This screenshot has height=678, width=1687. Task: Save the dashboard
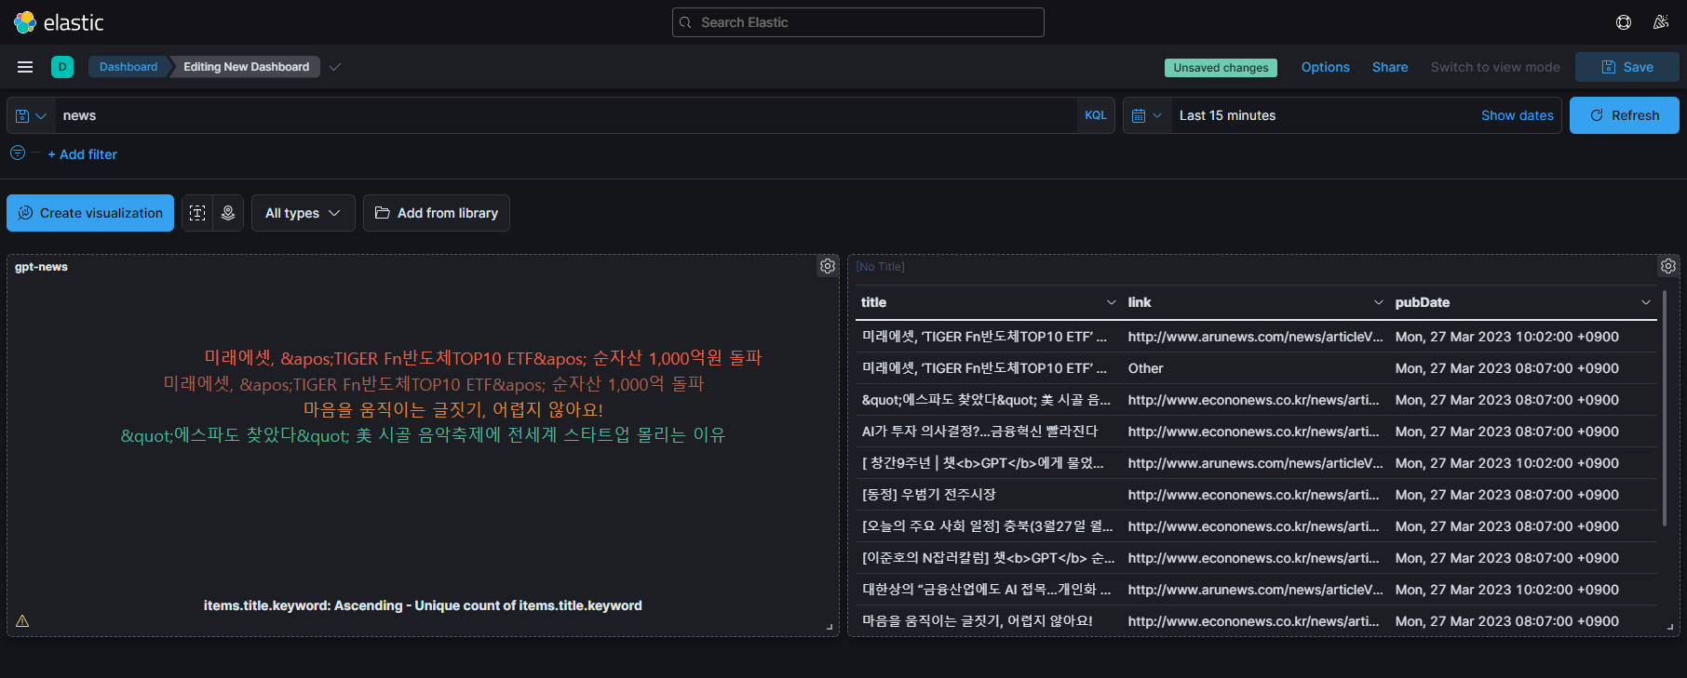coord(1627,67)
